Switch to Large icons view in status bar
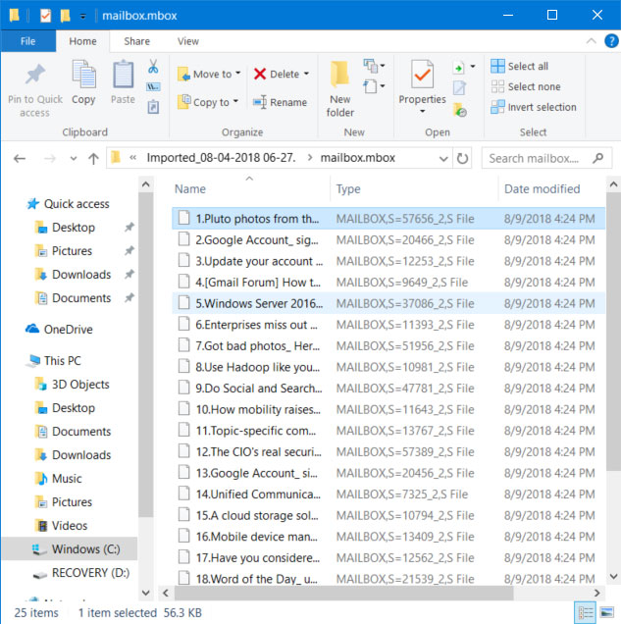 click(606, 613)
